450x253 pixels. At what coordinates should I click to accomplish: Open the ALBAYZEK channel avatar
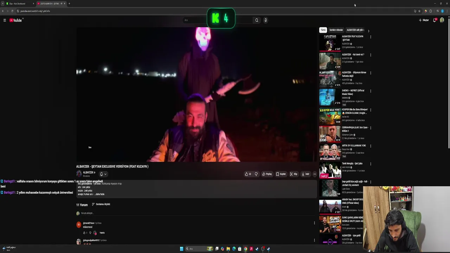point(79,174)
